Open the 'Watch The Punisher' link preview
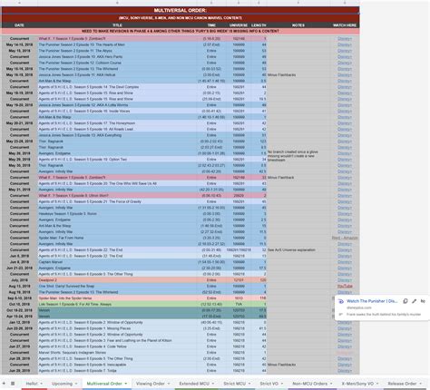This screenshot has width=430, height=390. point(372,301)
